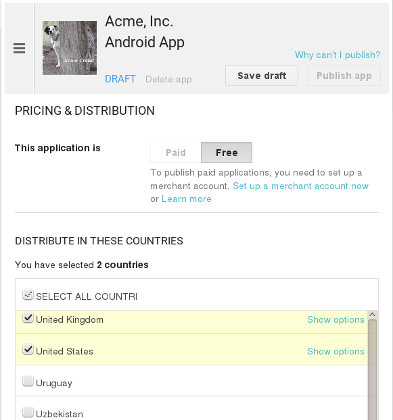Select the Free pricing option

(227, 153)
